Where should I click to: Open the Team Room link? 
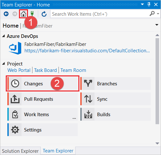coord(73,70)
